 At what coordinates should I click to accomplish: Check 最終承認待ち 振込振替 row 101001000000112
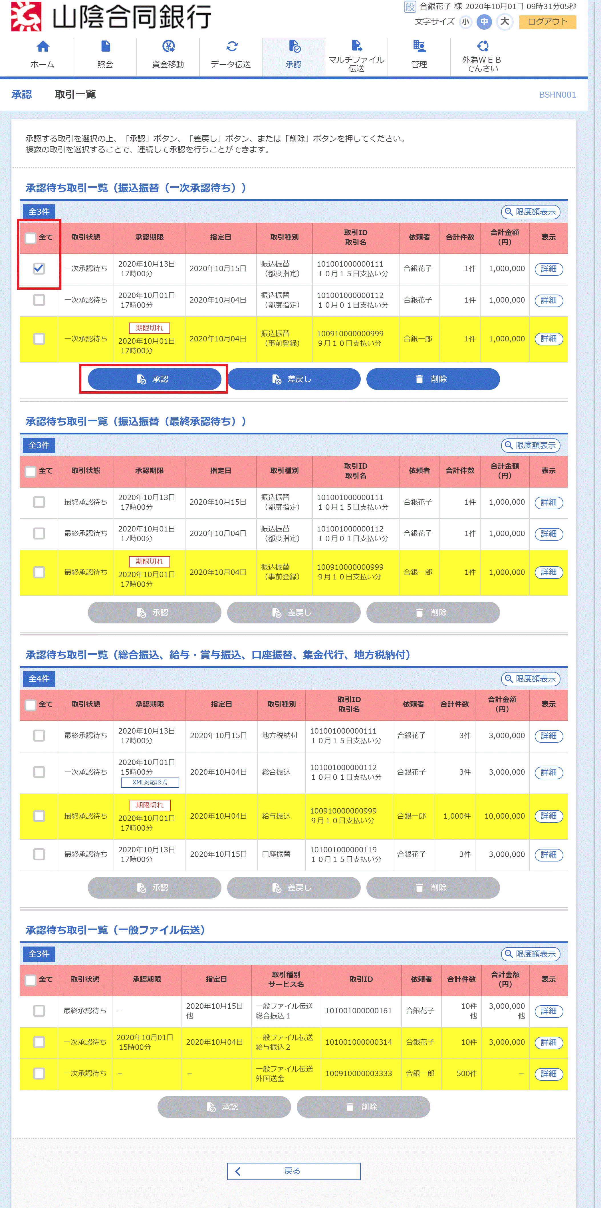(39, 534)
